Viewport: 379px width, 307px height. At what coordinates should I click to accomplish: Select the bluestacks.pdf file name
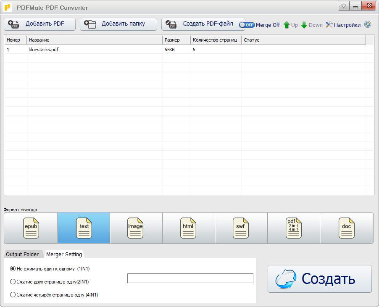[x=44, y=50]
